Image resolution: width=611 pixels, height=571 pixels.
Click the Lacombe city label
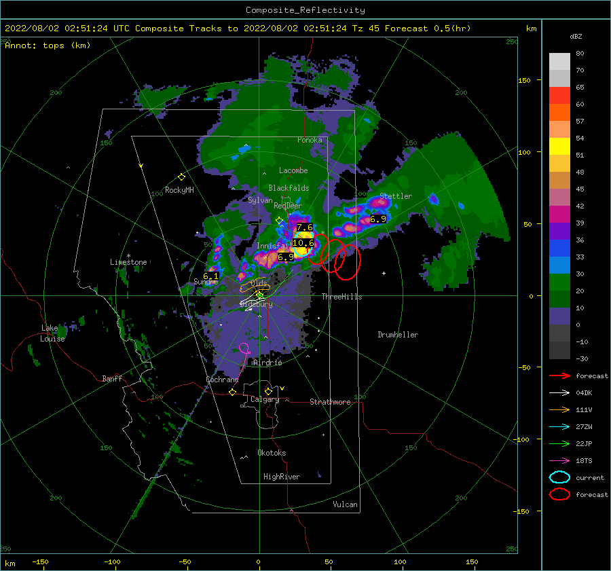point(293,170)
